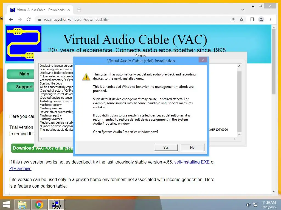Select the first 'Flushing registry' log line
Screen dimensions: 281x210
(50, 105)
